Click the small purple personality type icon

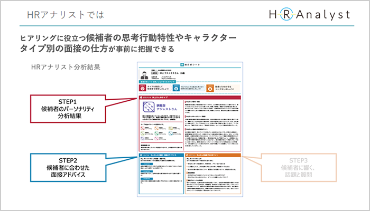143,138
